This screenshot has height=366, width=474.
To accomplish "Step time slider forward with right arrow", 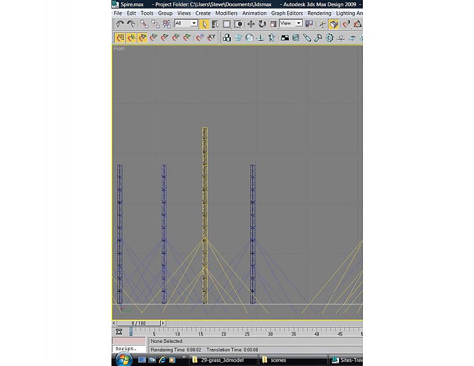I will coord(162,323).
